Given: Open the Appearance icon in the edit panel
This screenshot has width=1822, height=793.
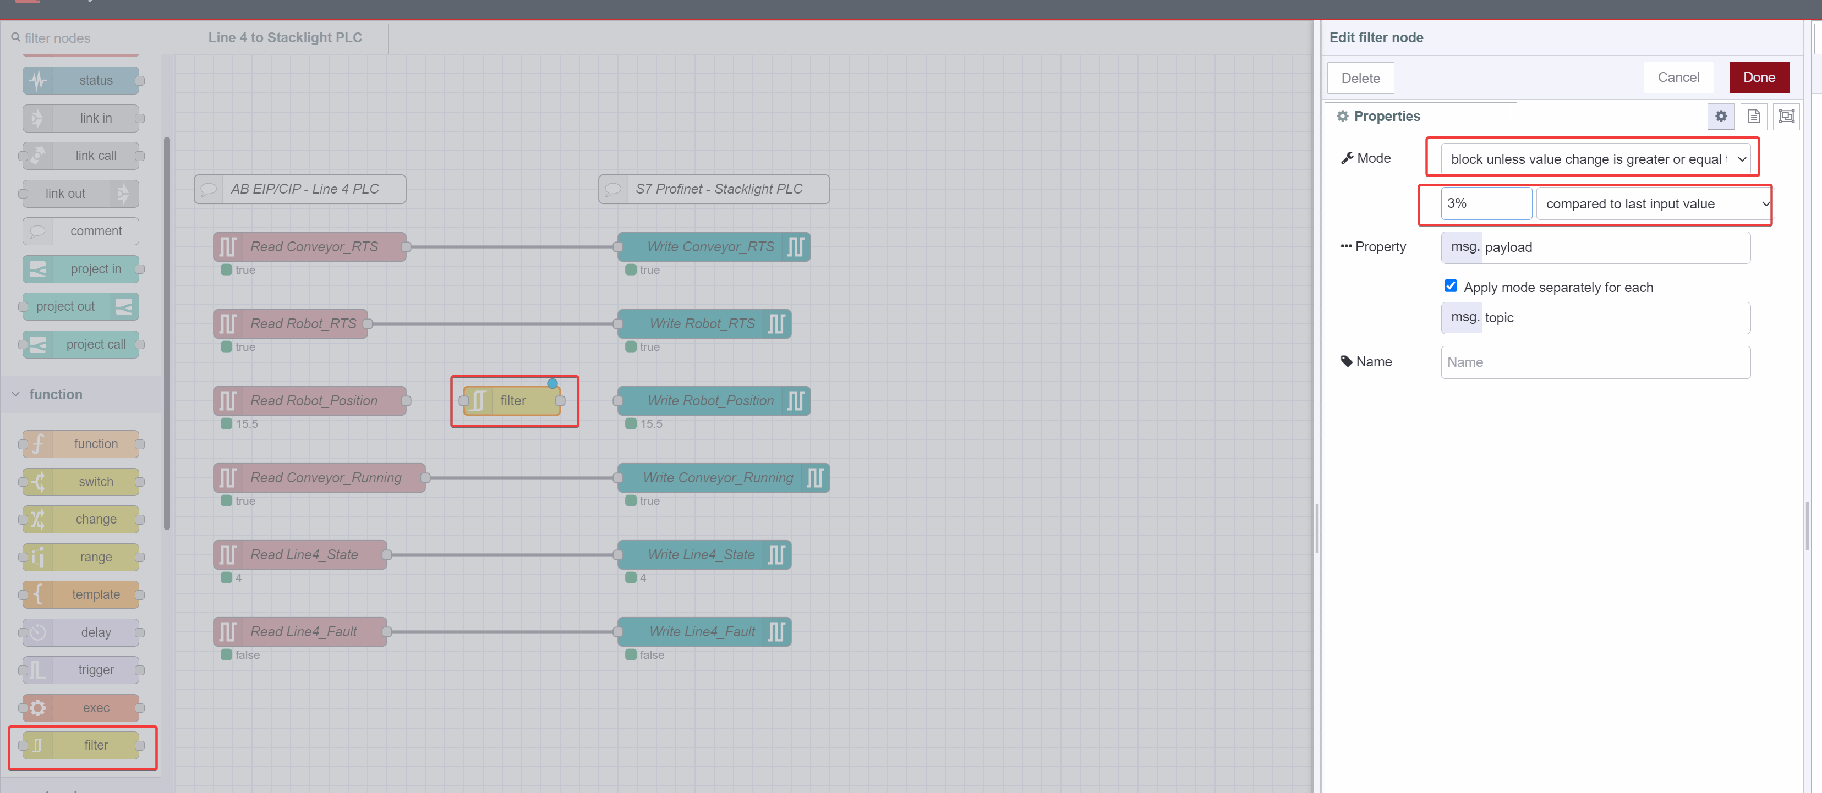Looking at the screenshot, I should point(1786,117).
